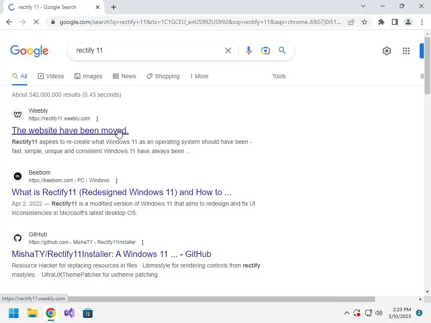Submit search with magnifier icon
Image resolution: width=431 pixels, height=323 pixels.
(282, 50)
